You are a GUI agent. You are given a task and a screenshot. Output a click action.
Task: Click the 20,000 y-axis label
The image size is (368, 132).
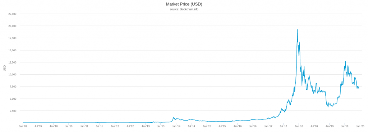(x=12, y=26)
